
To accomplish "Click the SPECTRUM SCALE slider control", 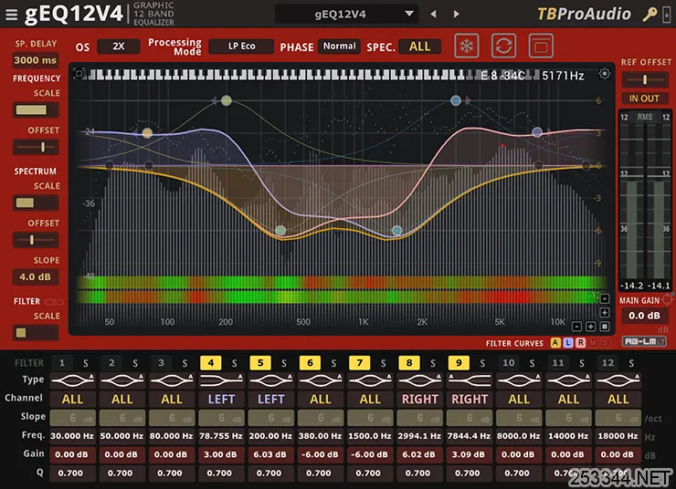I will (36, 203).
